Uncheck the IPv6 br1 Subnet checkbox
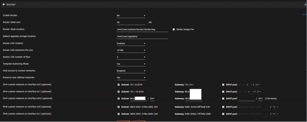 (119, 114)
